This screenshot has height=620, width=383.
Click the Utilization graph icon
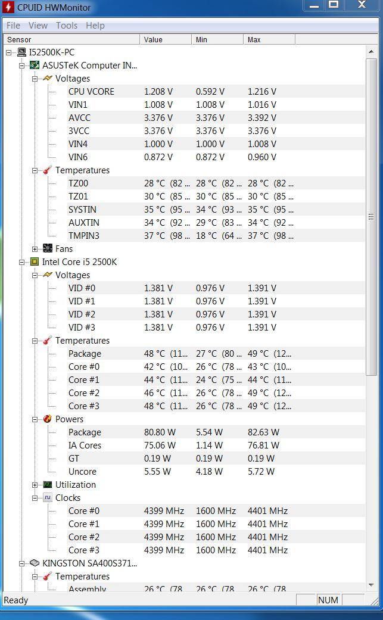(x=48, y=484)
